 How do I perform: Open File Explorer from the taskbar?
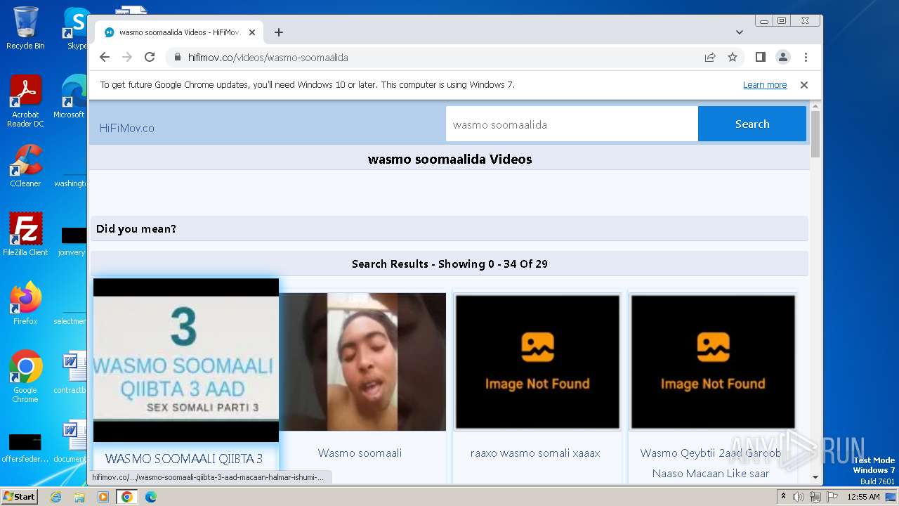(x=79, y=497)
